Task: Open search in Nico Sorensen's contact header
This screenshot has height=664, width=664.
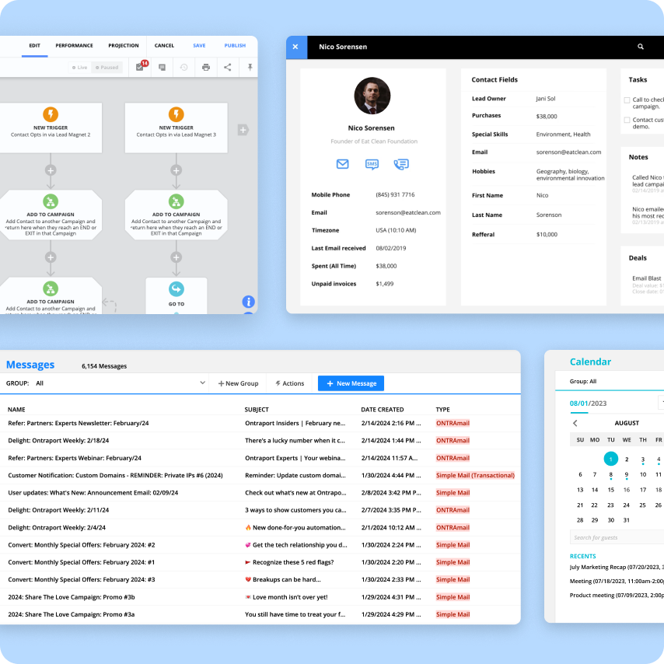Action: click(x=640, y=47)
